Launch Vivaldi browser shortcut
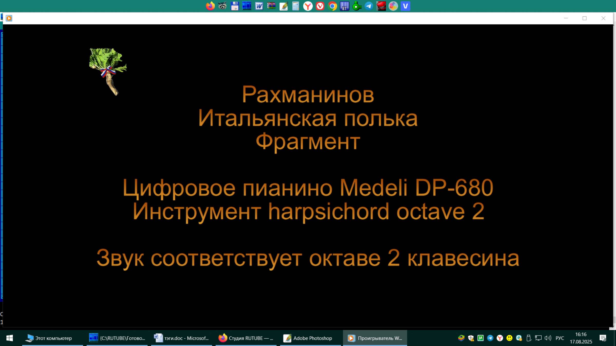The width and height of the screenshot is (616, 346). (320, 6)
